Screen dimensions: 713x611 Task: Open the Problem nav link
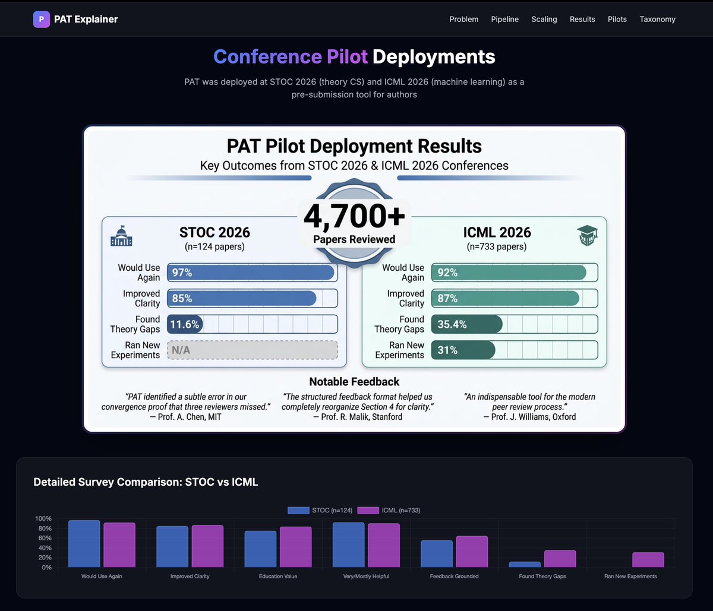point(464,19)
